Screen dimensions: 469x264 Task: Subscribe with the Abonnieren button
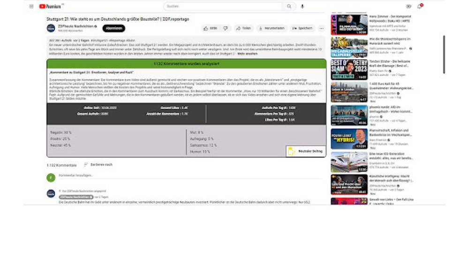click(114, 29)
